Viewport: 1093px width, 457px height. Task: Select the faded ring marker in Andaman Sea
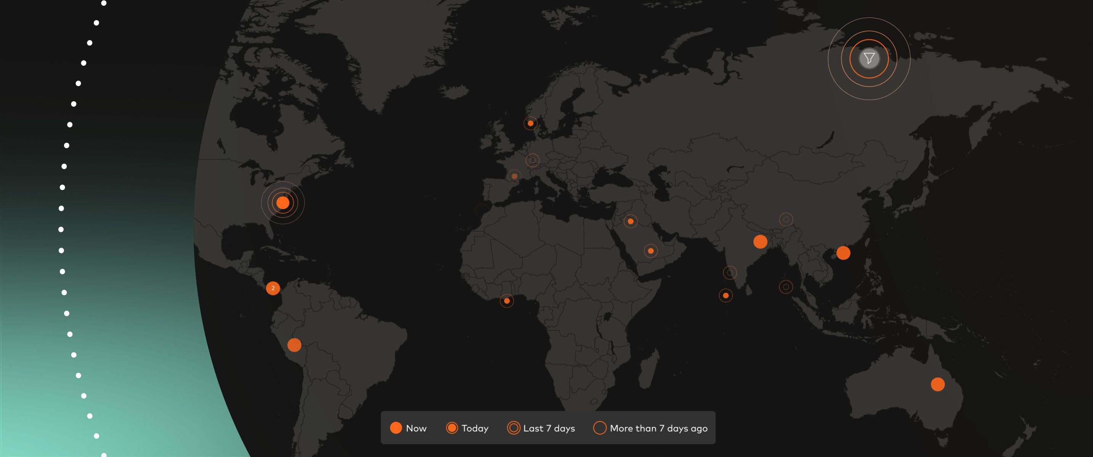pos(786,287)
